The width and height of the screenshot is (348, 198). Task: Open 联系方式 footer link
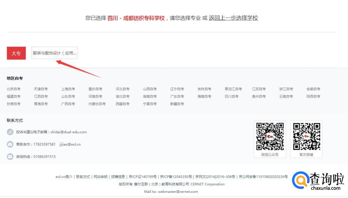coord(83,177)
